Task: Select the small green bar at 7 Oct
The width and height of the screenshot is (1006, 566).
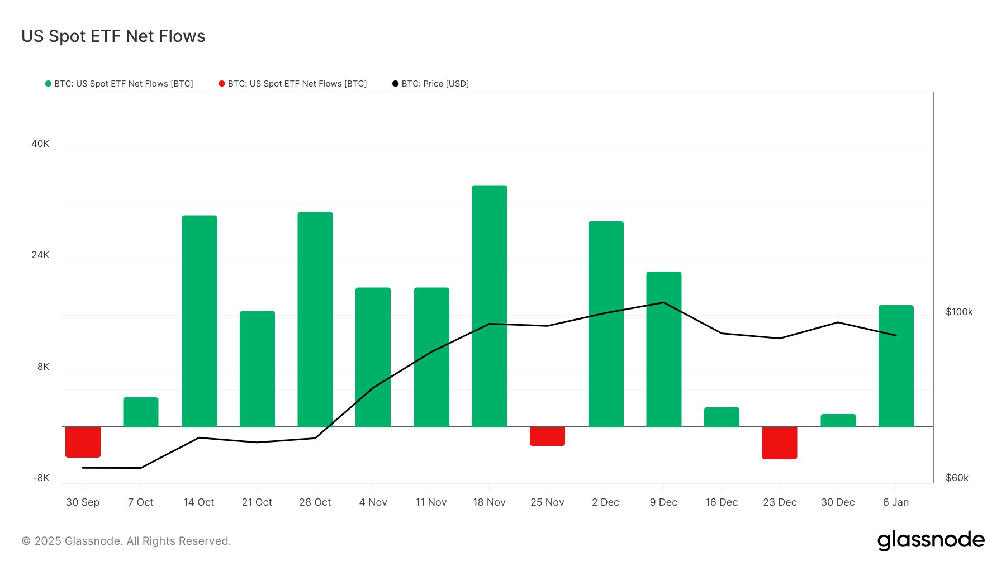Action: click(141, 412)
